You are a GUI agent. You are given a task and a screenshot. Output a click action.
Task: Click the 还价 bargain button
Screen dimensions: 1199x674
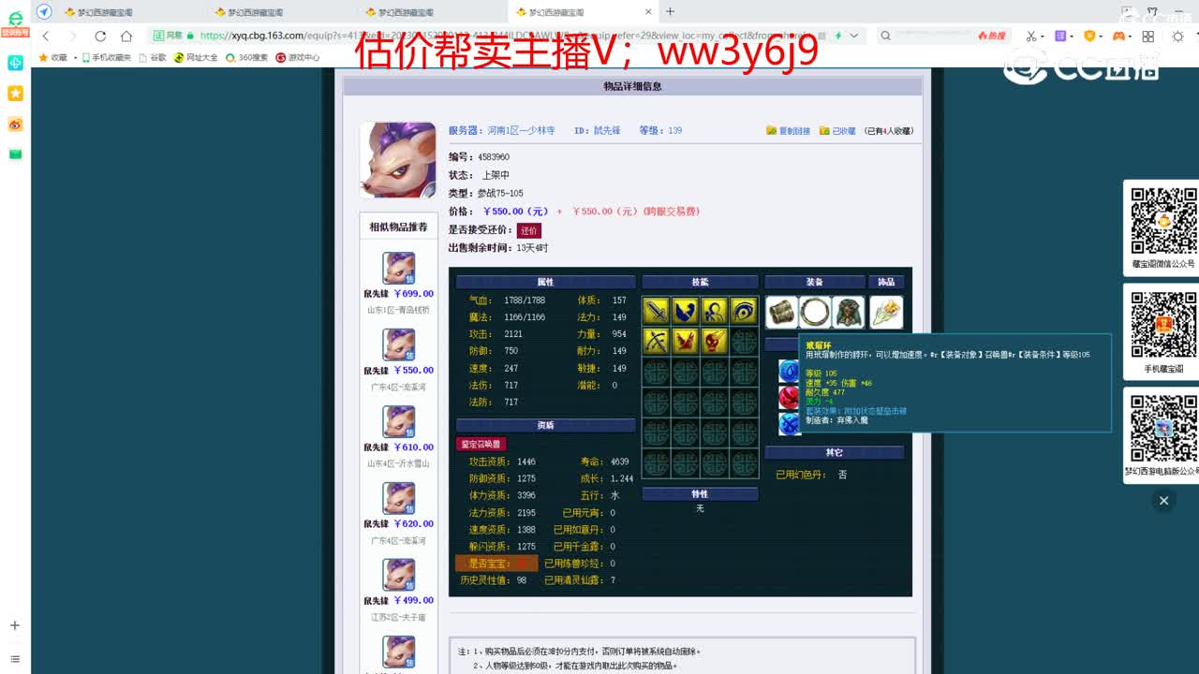(529, 229)
